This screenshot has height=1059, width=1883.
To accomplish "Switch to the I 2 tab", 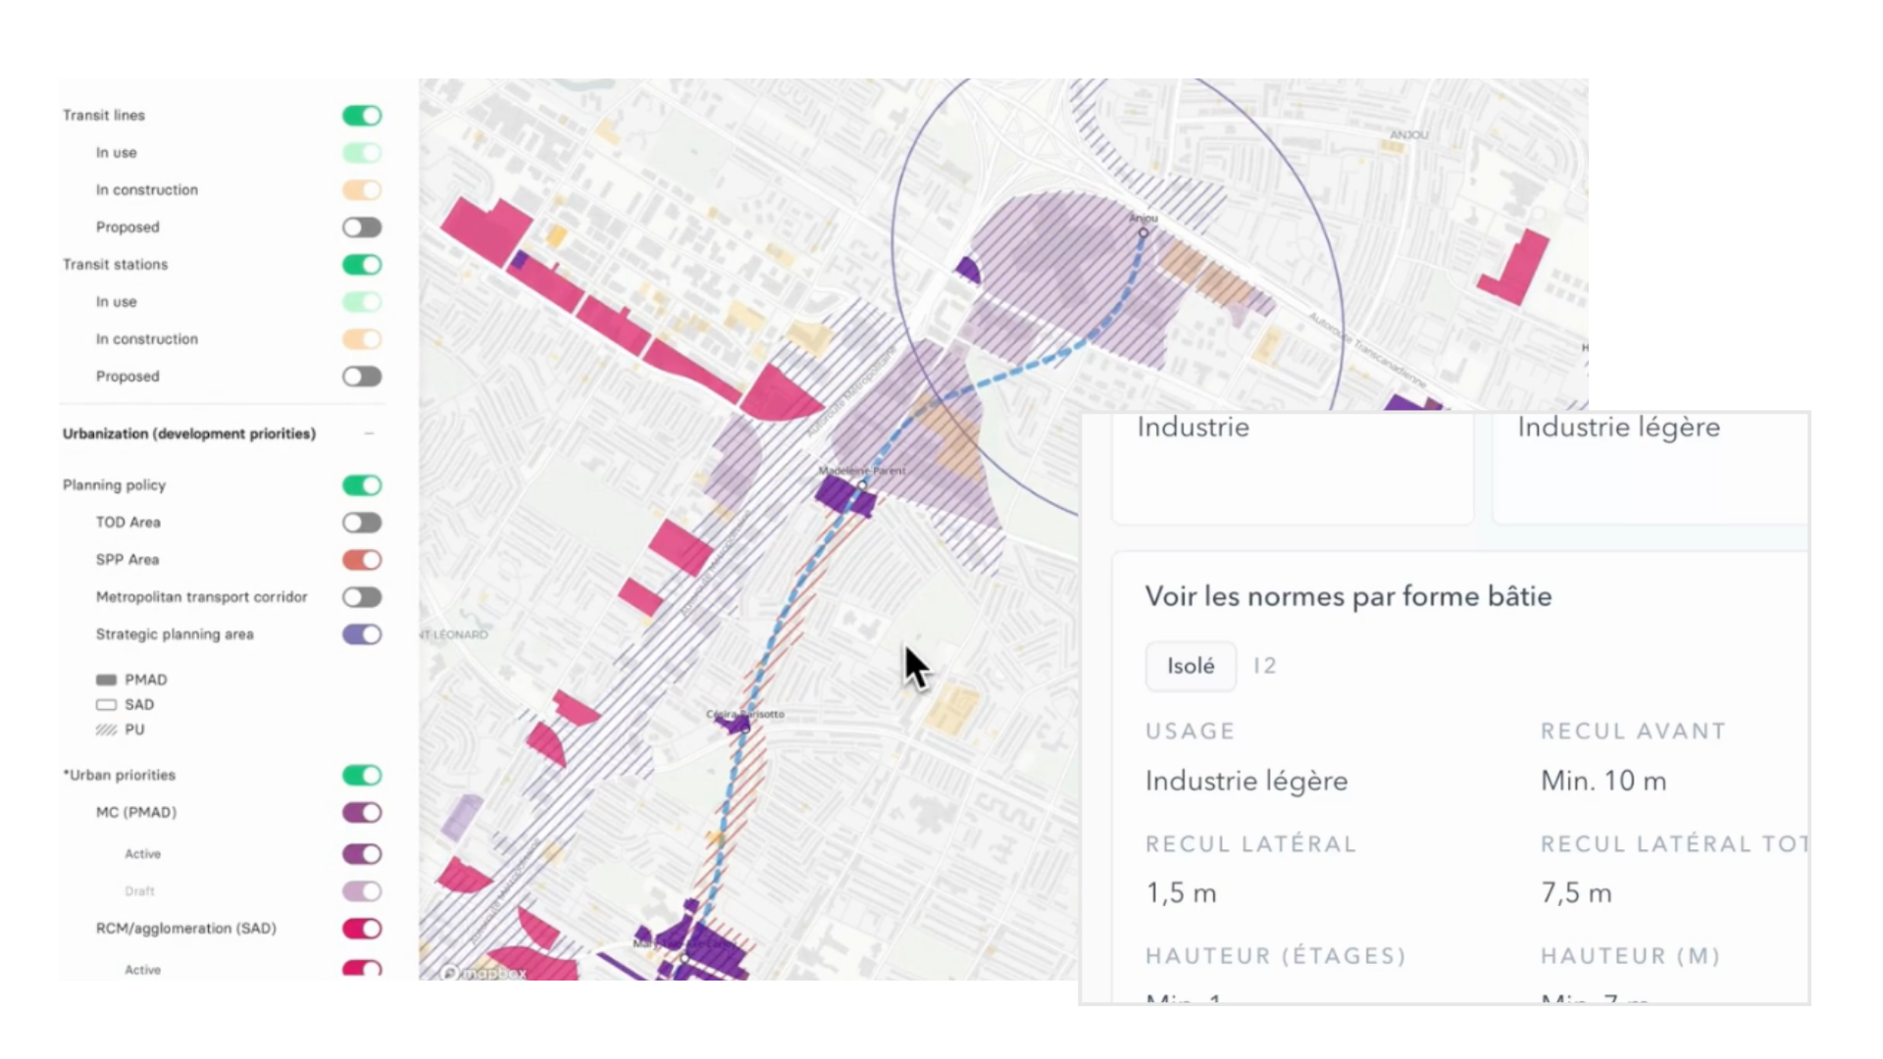I will tap(1265, 666).
